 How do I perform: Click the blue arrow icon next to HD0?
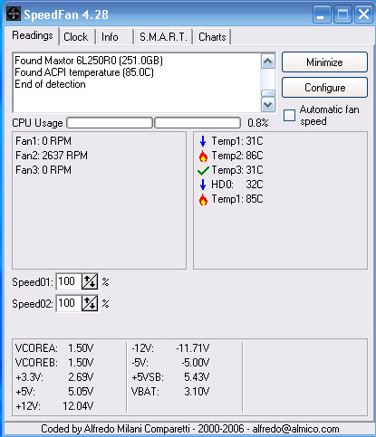coord(203,185)
